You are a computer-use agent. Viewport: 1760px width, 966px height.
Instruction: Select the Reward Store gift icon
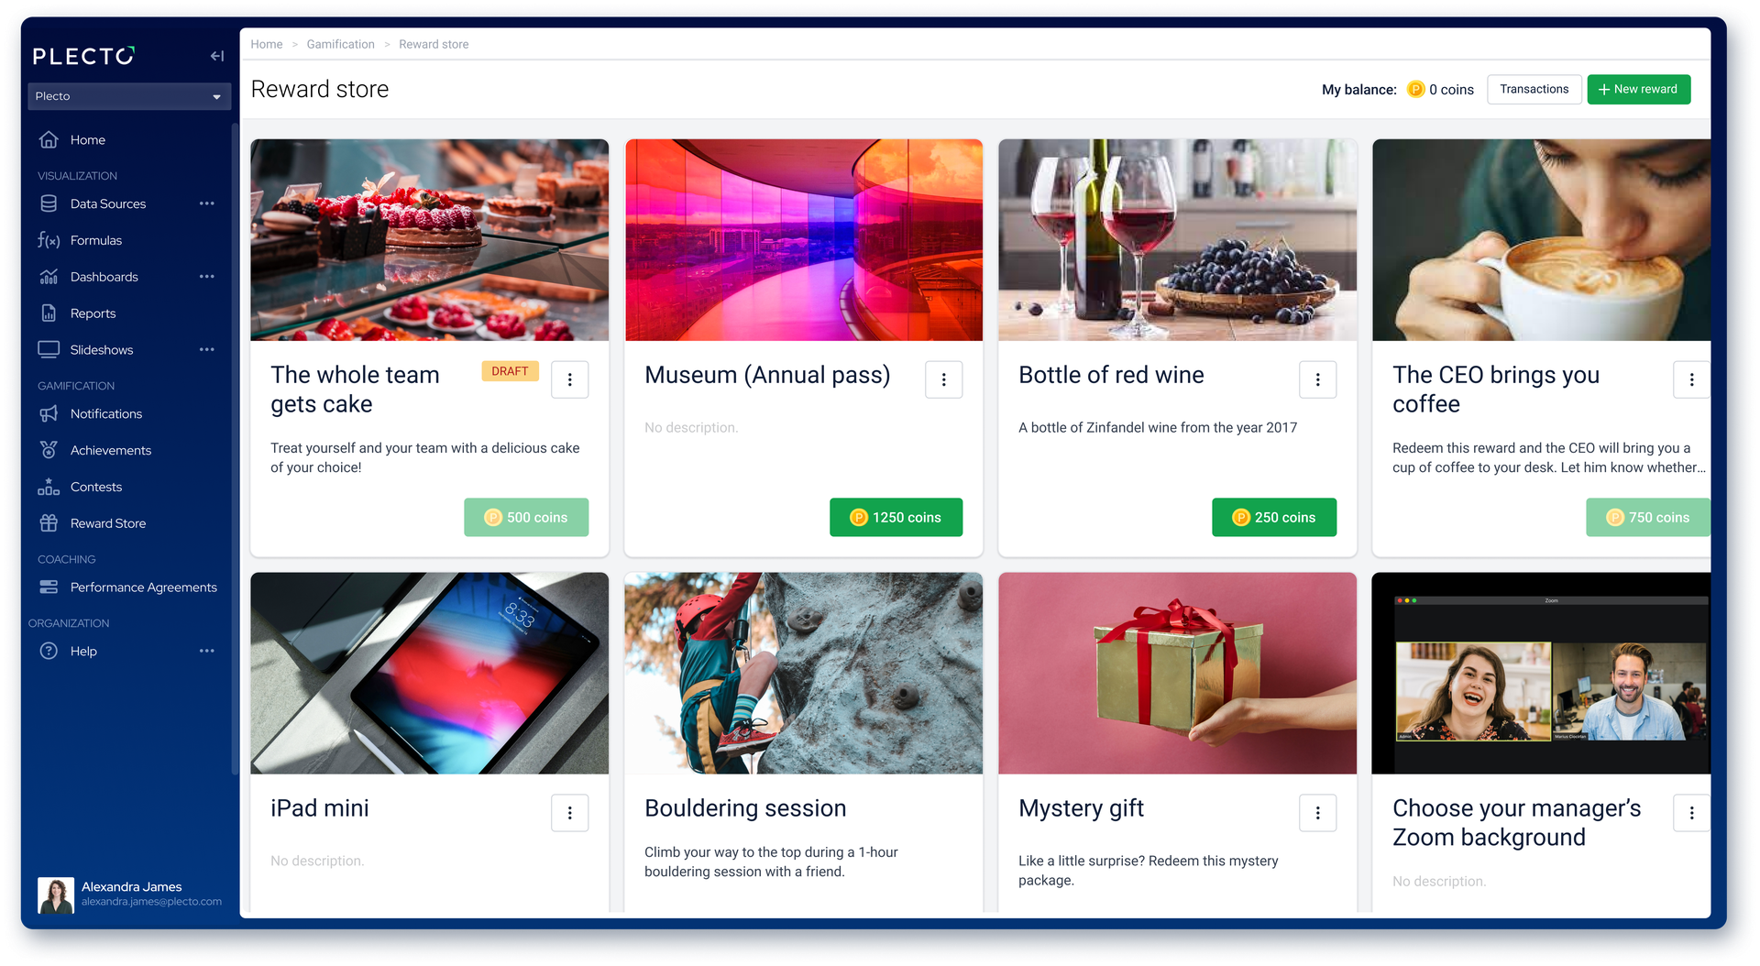coord(49,523)
